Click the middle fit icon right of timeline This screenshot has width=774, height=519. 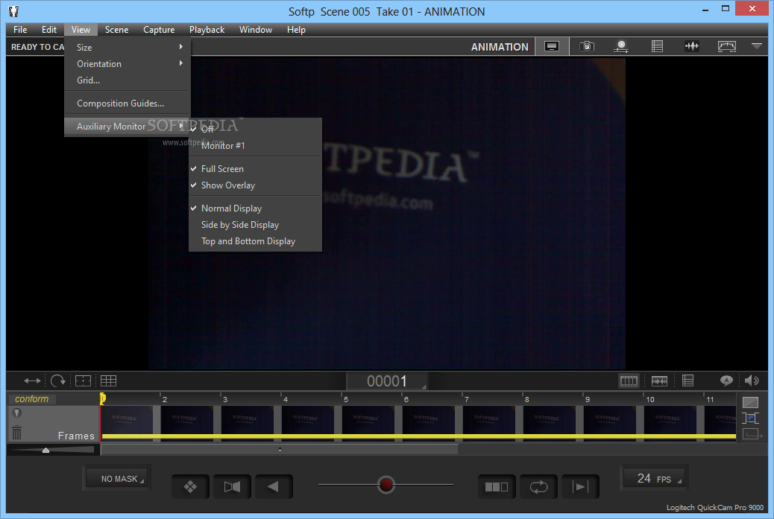pyautogui.click(x=750, y=418)
